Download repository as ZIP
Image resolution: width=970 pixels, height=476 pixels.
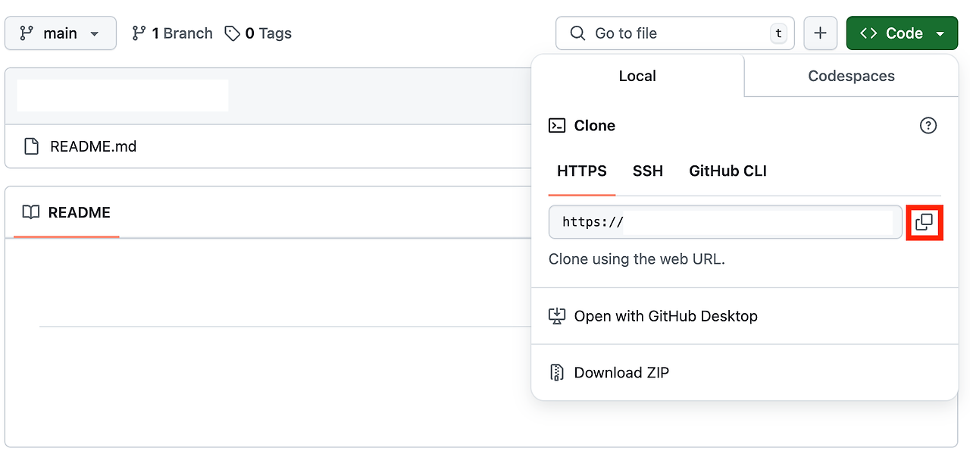point(621,372)
